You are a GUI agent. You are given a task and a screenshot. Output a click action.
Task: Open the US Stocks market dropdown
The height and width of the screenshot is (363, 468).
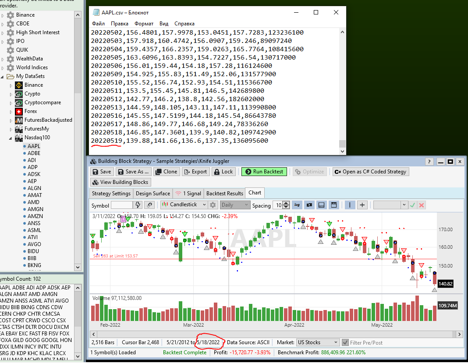(x=318, y=342)
